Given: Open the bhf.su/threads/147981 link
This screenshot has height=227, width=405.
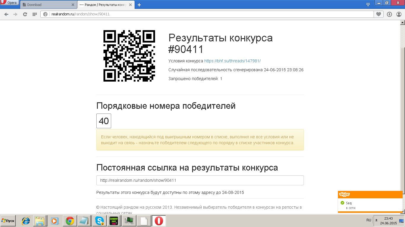Looking at the screenshot, I should (232, 61).
